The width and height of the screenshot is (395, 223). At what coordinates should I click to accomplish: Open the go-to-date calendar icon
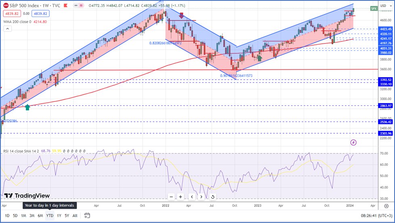click(87, 215)
